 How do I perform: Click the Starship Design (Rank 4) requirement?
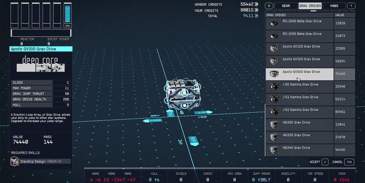coord(41,161)
